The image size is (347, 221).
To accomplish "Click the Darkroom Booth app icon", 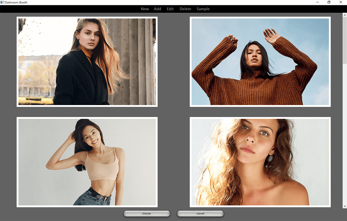I will point(2,2).
